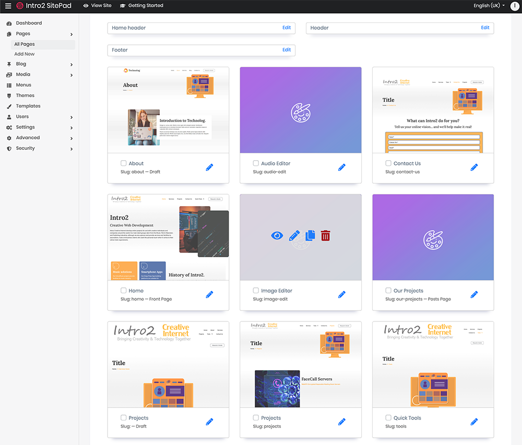Click the duplicate page icon on Image Editor
Image resolution: width=522 pixels, height=445 pixels.
click(x=311, y=236)
